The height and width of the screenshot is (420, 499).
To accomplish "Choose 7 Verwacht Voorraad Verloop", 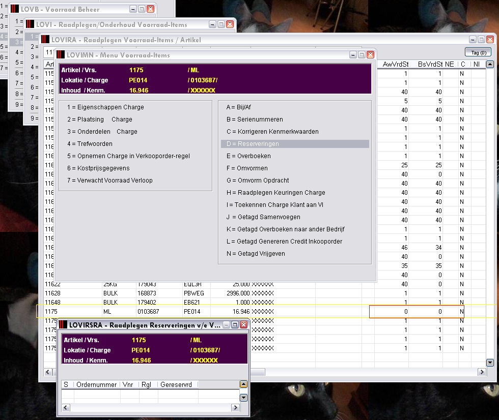I will (x=110, y=181).
